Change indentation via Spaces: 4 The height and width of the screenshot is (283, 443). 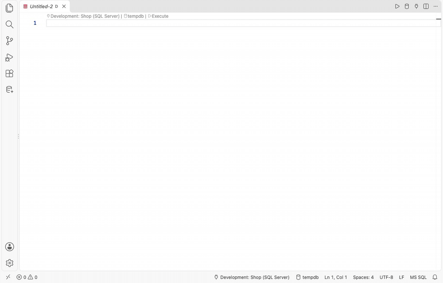363,277
